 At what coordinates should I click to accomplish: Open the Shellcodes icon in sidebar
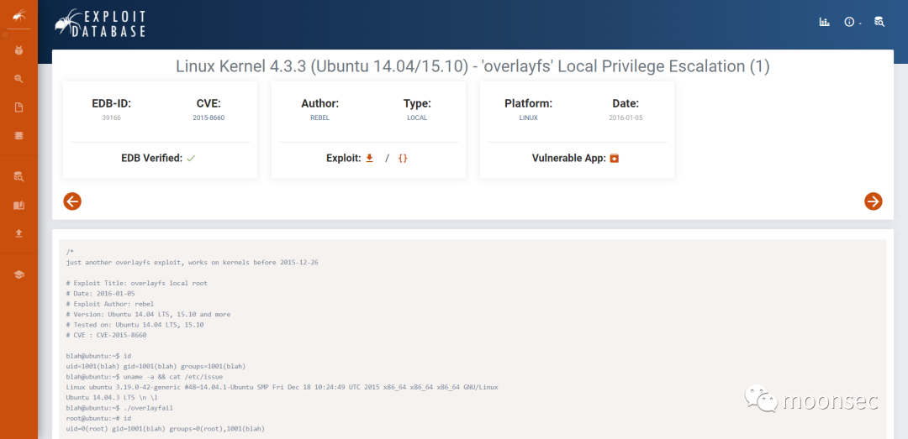click(18, 135)
